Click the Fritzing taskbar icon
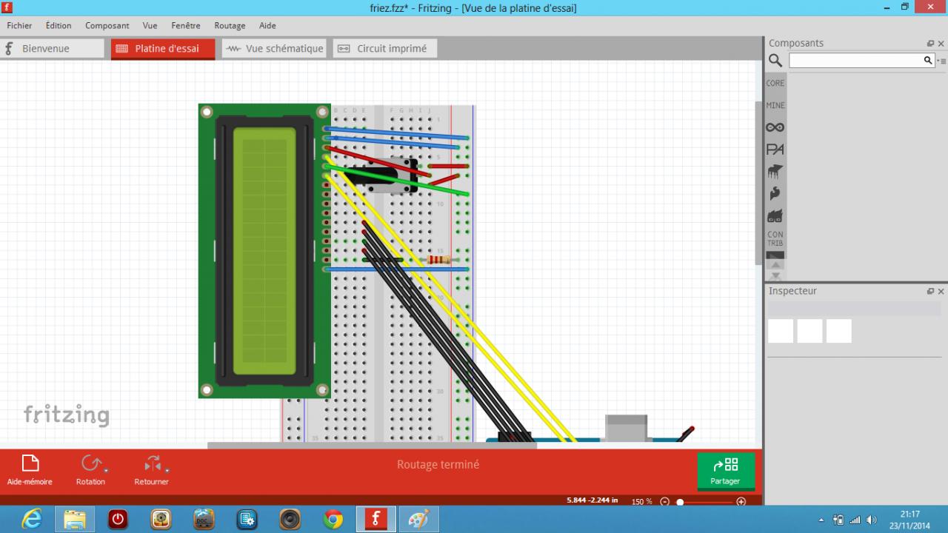The image size is (948, 533). click(x=375, y=520)
